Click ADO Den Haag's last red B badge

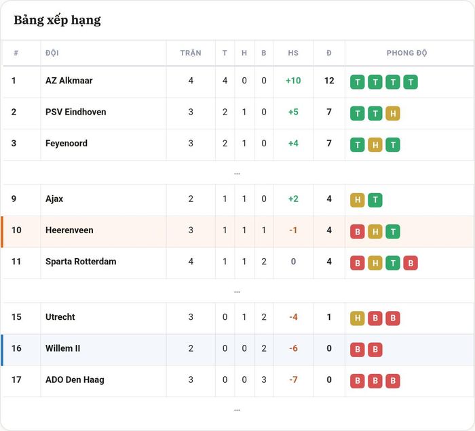(393, 381)
